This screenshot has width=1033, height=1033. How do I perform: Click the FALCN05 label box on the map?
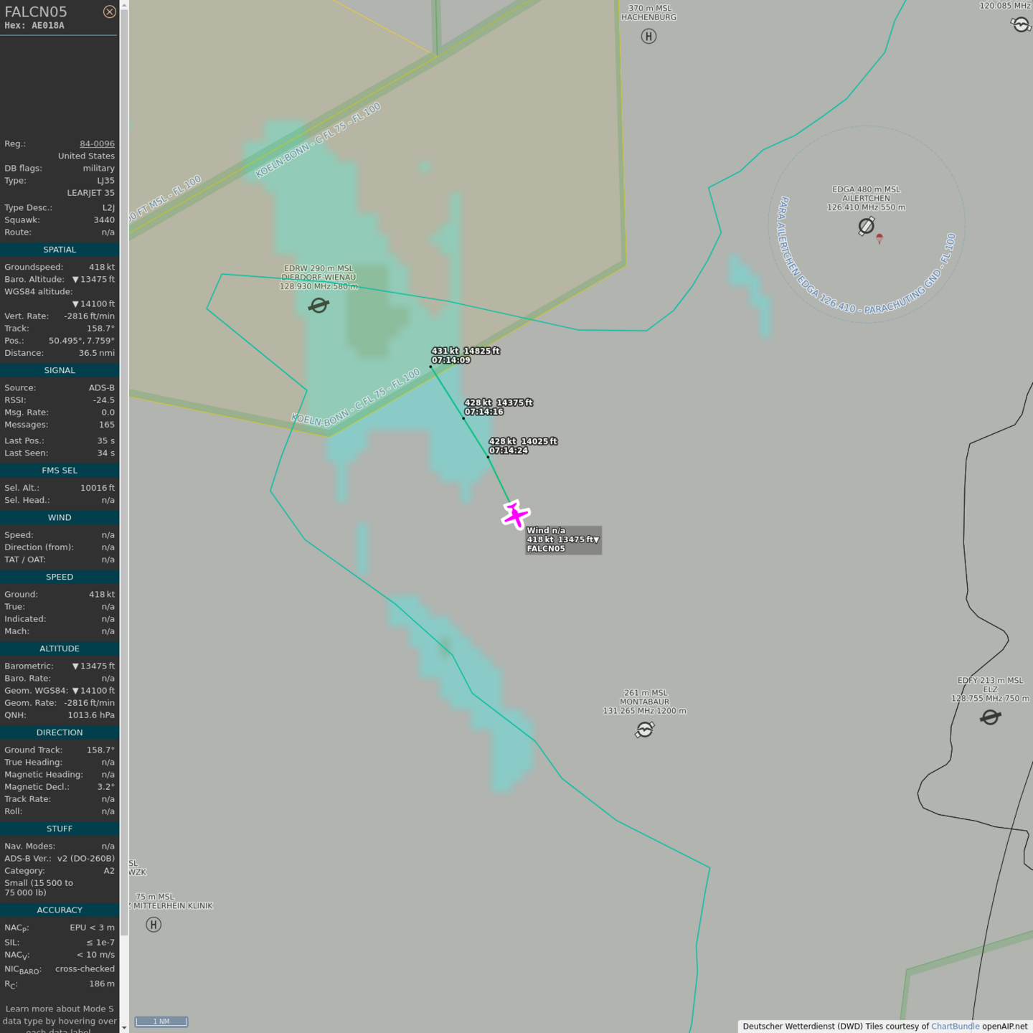(563, 540)
